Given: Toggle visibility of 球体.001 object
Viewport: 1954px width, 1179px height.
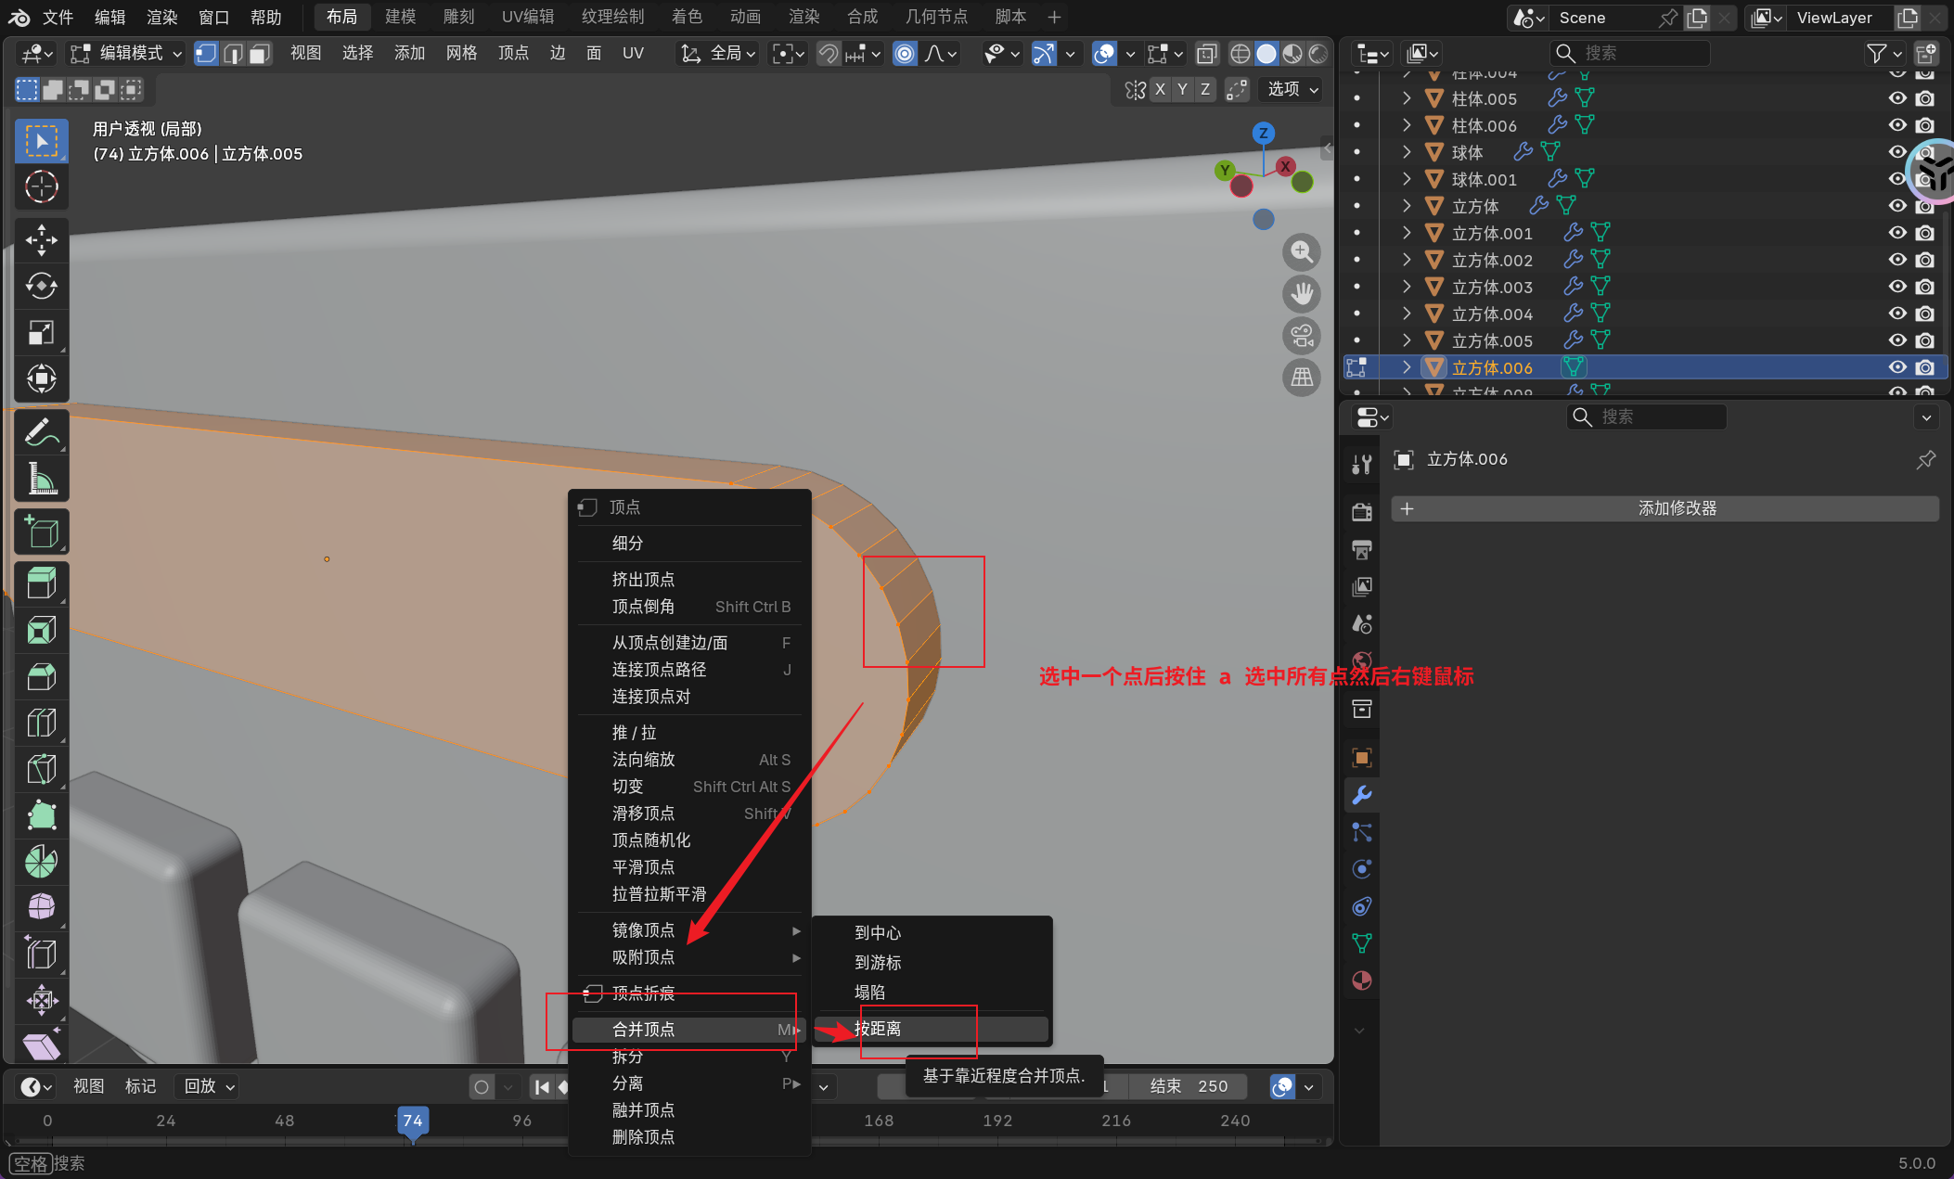Looking at the screenshot, I should pyautogui.click(x=1896, y=179).
